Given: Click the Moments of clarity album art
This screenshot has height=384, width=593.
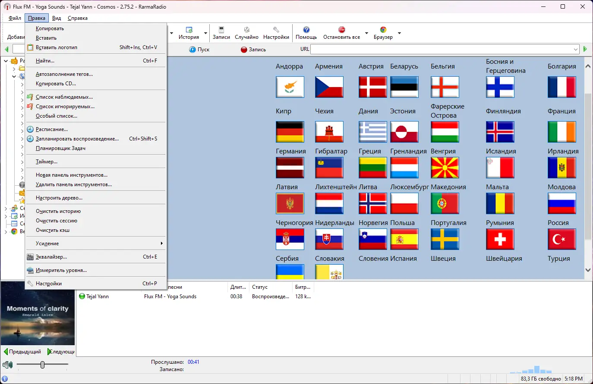Looking at the screenshot, I should click(x=38, y=314).
